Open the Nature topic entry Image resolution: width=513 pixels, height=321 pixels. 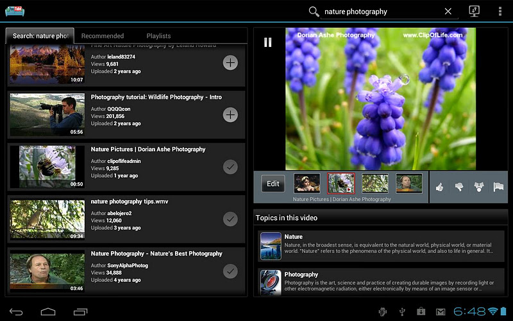[x=380, y=245]
